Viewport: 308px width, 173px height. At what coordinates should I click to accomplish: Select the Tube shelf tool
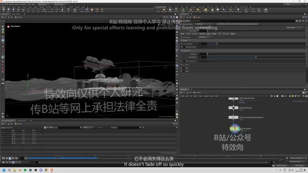[13, 10]
